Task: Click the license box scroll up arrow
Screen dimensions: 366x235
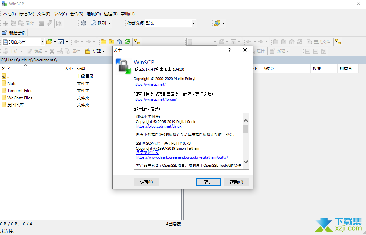Action: [x=246, y=121]
